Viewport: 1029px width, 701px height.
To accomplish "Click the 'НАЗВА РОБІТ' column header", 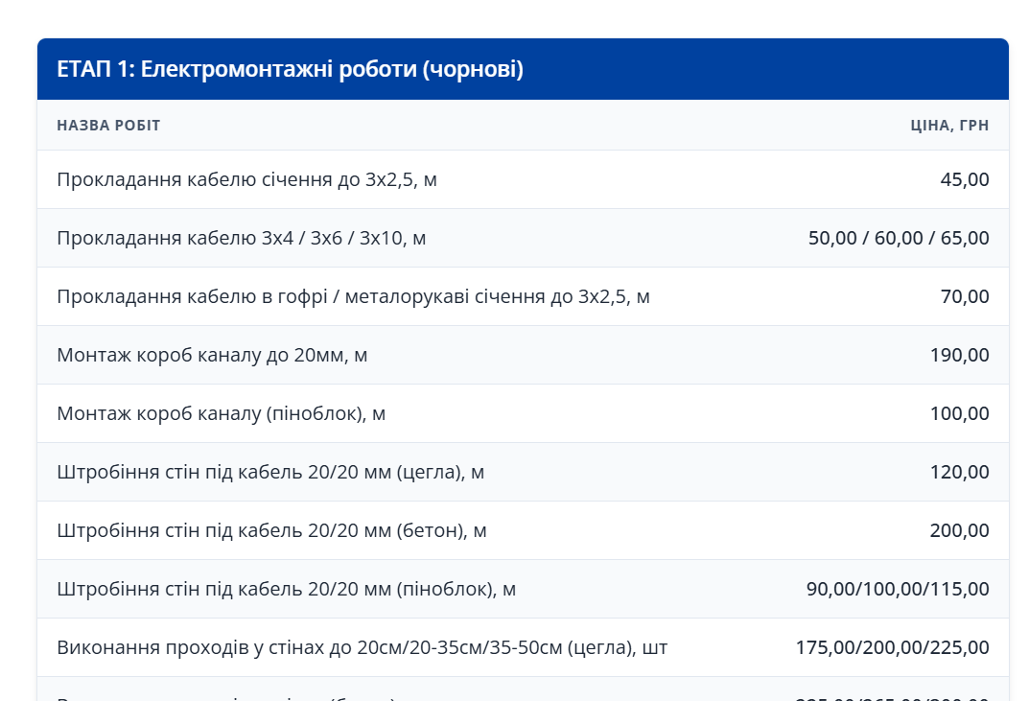I will point(108,126).
